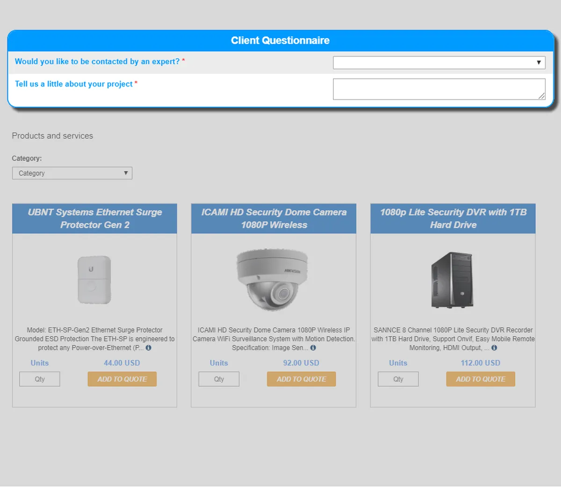Open UBNT Systems Ethernet Surge Protector title
The image size is (561, 487).
[x=94, y=218]
